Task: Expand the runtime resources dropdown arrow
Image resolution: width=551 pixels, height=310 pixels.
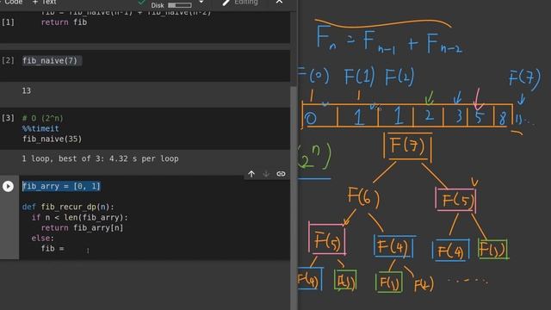Action: point(201,2)
